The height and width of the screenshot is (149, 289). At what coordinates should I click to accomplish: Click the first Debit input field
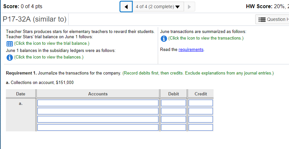(174, 103)
